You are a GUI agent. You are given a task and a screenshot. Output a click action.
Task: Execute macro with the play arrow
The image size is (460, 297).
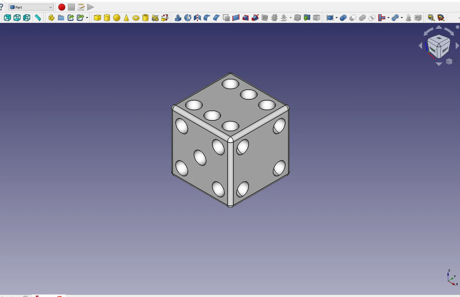click(91, 7)
